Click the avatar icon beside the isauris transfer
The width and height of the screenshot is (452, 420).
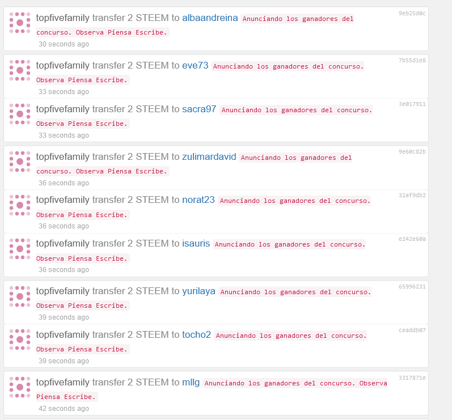point(20,249)
